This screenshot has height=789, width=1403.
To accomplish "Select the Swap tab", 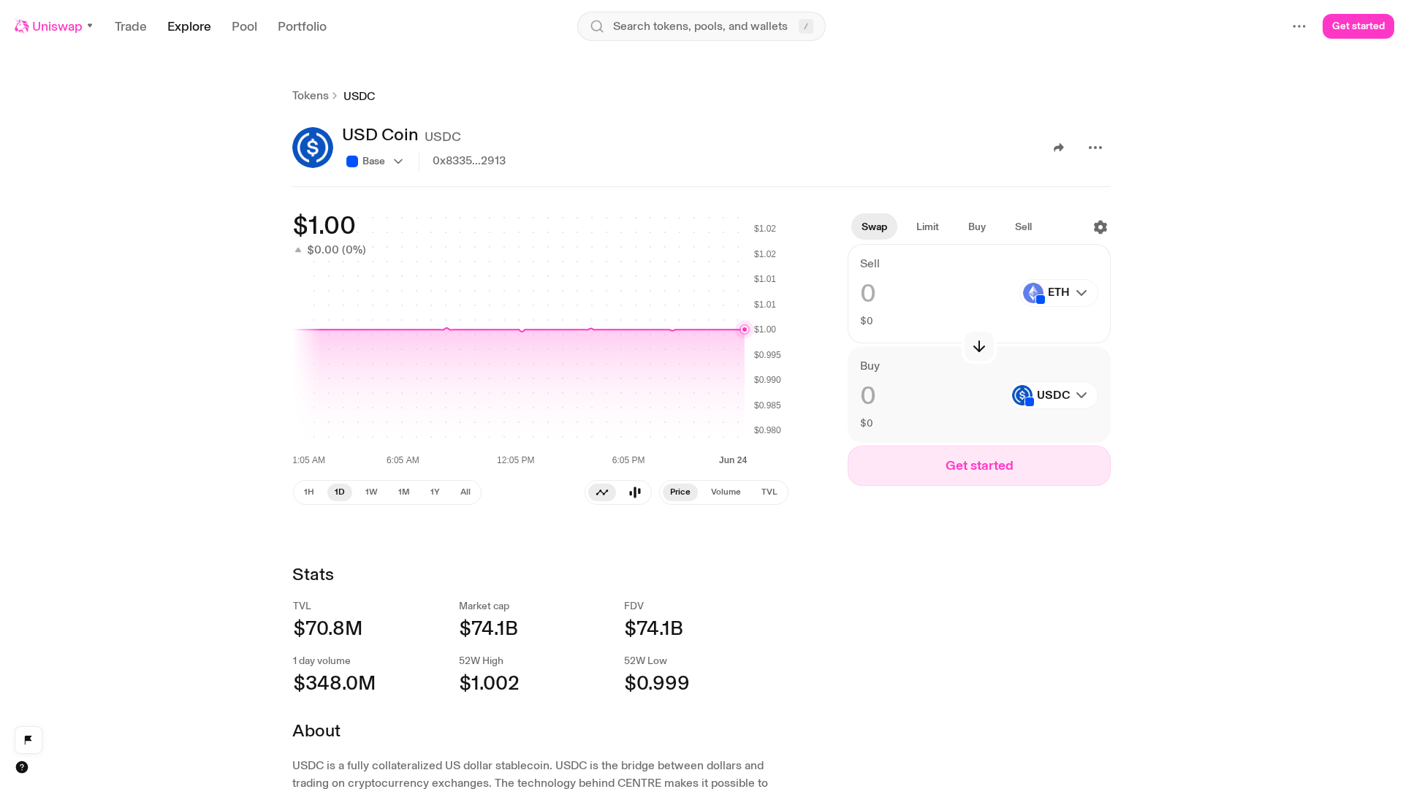I will tap(874, 227).
